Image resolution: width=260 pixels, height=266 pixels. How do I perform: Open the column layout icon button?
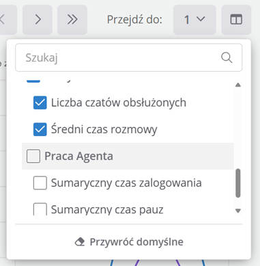236,20
